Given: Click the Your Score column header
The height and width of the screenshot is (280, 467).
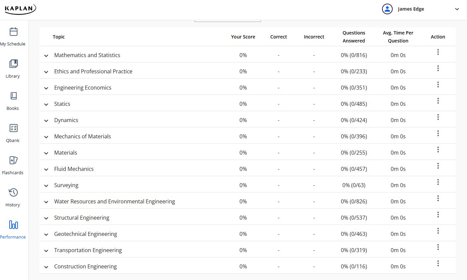Looking at the screenshot, I should coord(243,37).
